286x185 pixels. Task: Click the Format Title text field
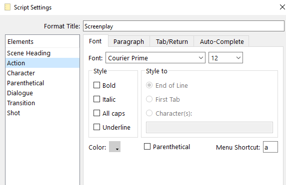pos(183,26)
